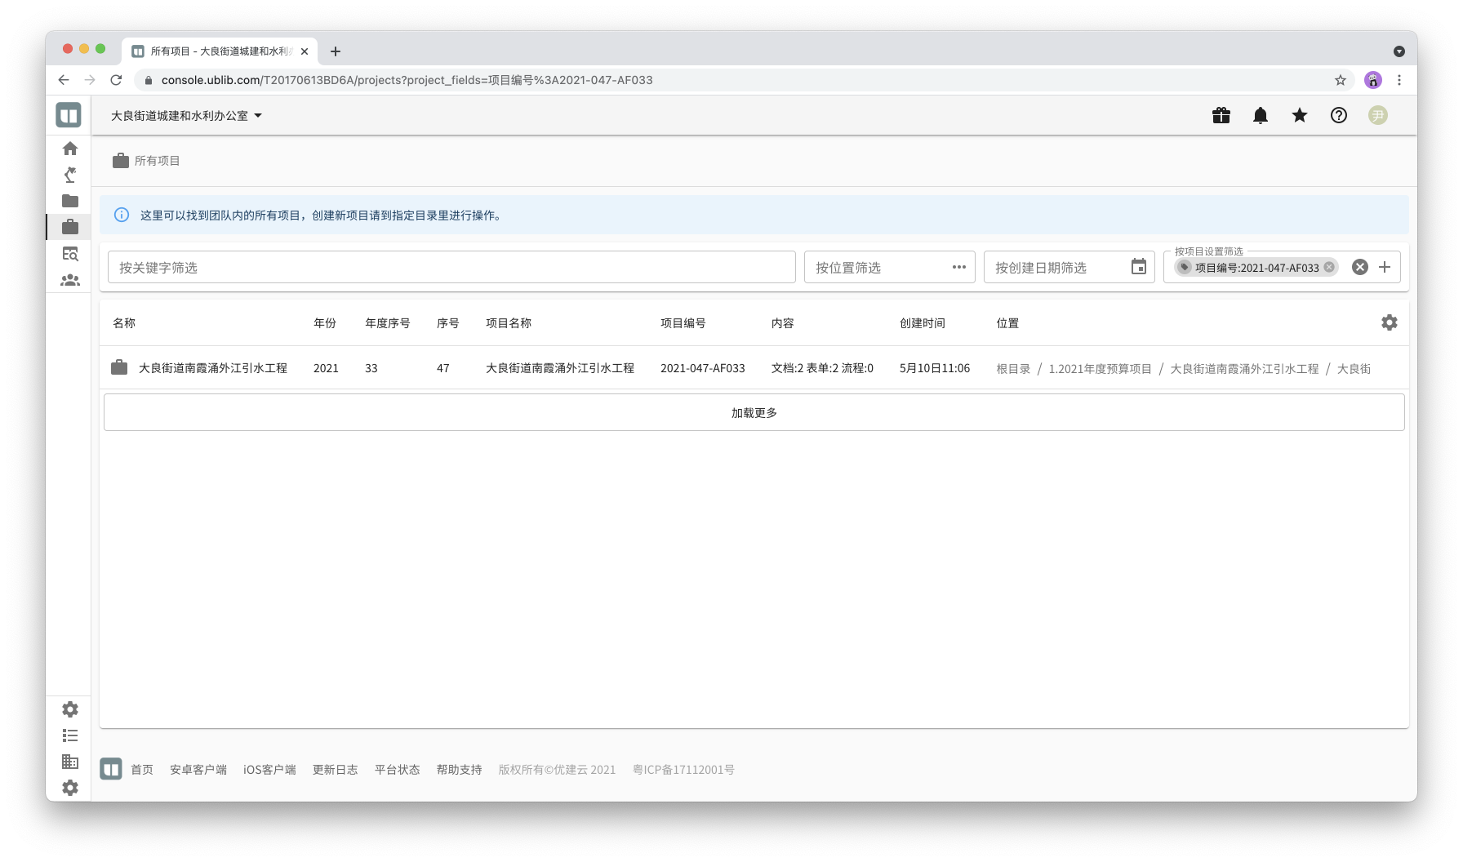Screen dimensions: 1463x862
Task: Focus the keyword filter input field
Action: pyautogui.click(x=451, y=268)
